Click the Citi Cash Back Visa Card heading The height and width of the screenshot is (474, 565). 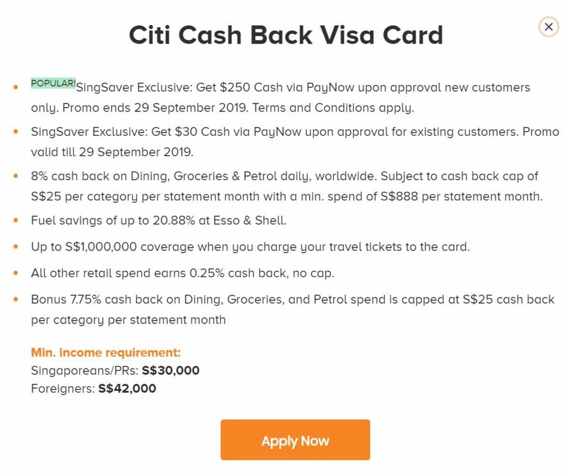(286, 35)
